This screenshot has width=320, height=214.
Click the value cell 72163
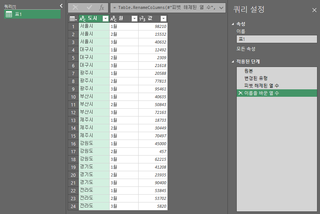153,112
